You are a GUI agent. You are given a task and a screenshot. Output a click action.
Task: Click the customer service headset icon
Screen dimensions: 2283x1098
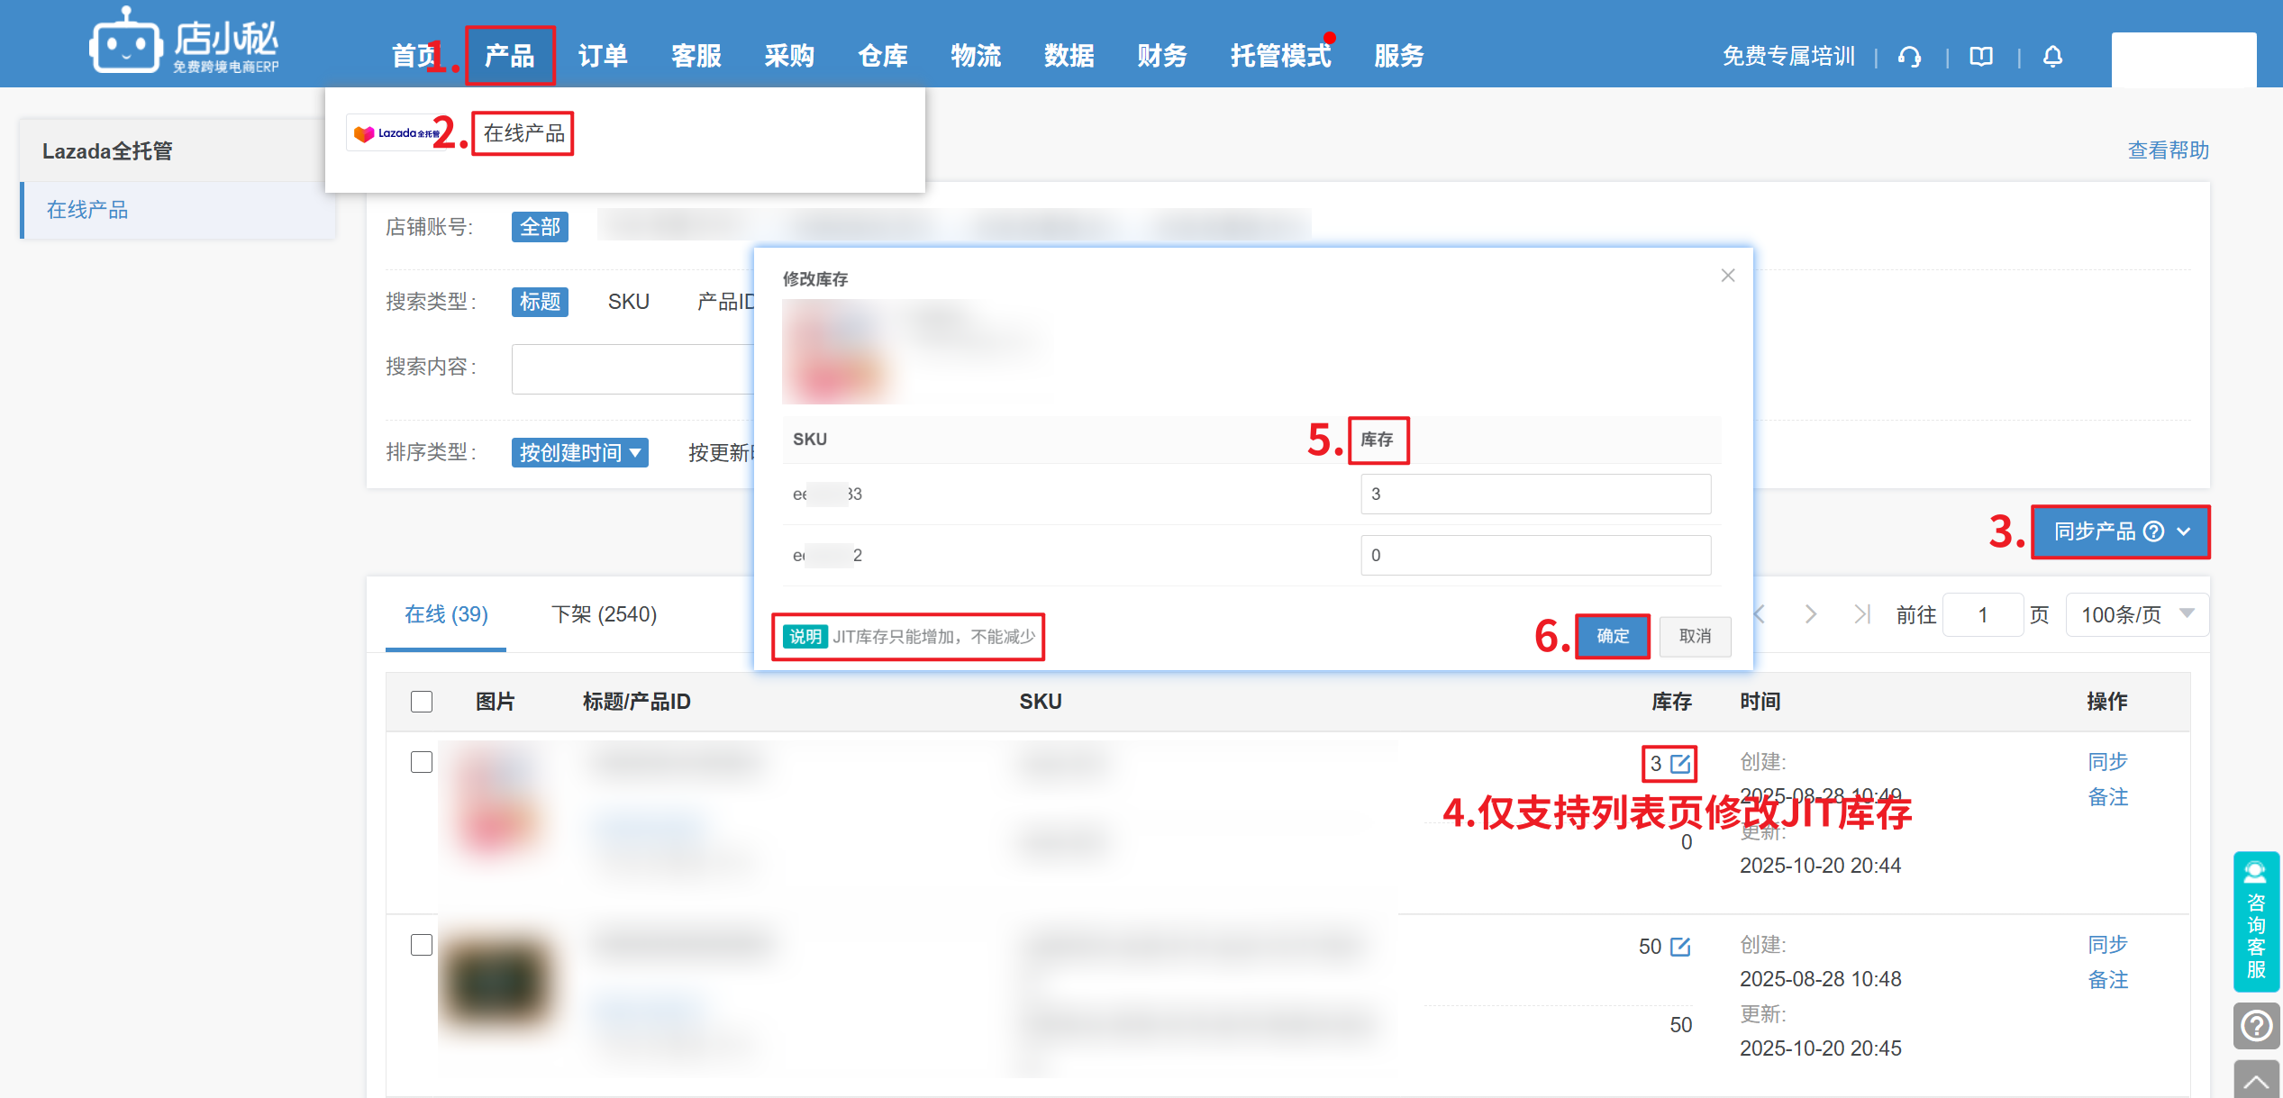click(1909, 57)
